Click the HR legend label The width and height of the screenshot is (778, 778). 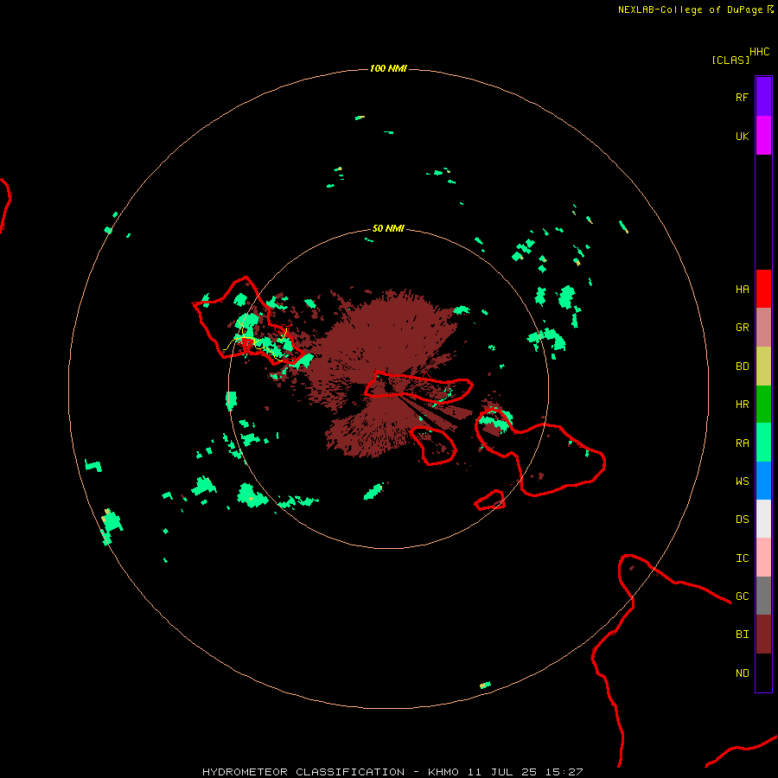pyautogui.click(x=742, y=405)
